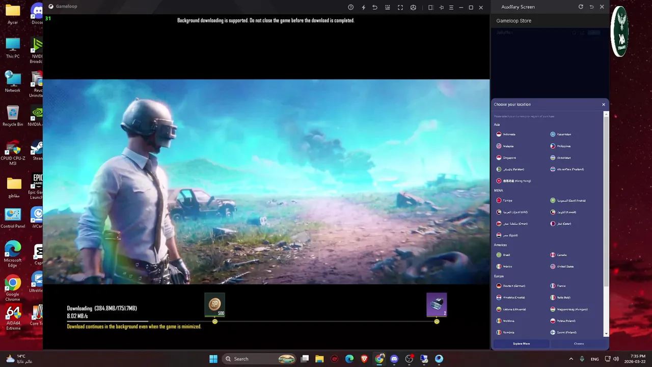Viewport: 652px width, 367px height.
Task: Pick United States under Americas
Action: click(562, 267)
